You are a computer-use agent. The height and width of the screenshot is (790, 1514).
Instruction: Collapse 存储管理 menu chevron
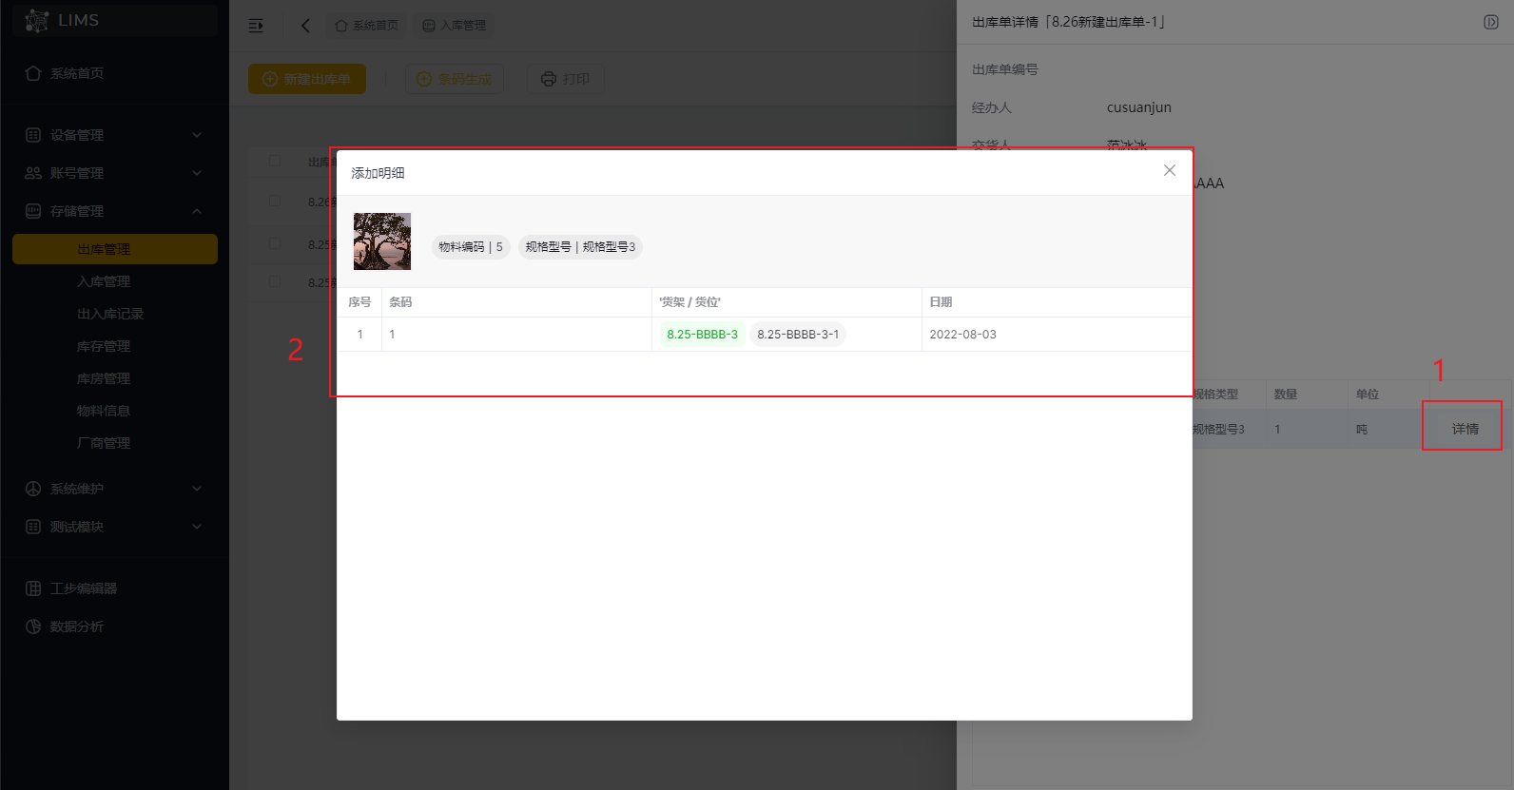tap(197, 211)
